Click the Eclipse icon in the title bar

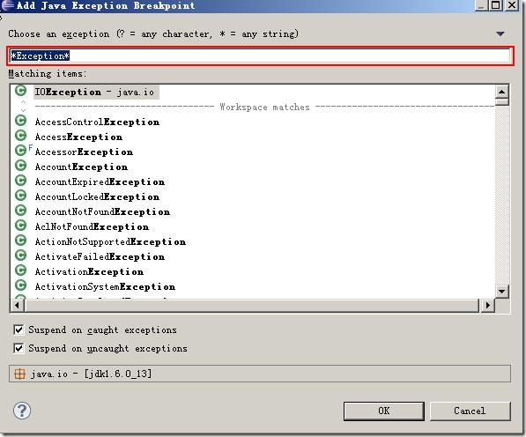pos(7,5)
